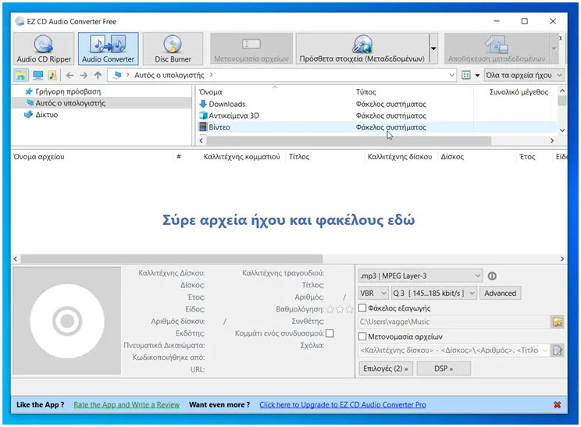This screenshot has height=427, width=581.
Task: Click the edit filename pattern icon
Action: (x=558, y=350)
